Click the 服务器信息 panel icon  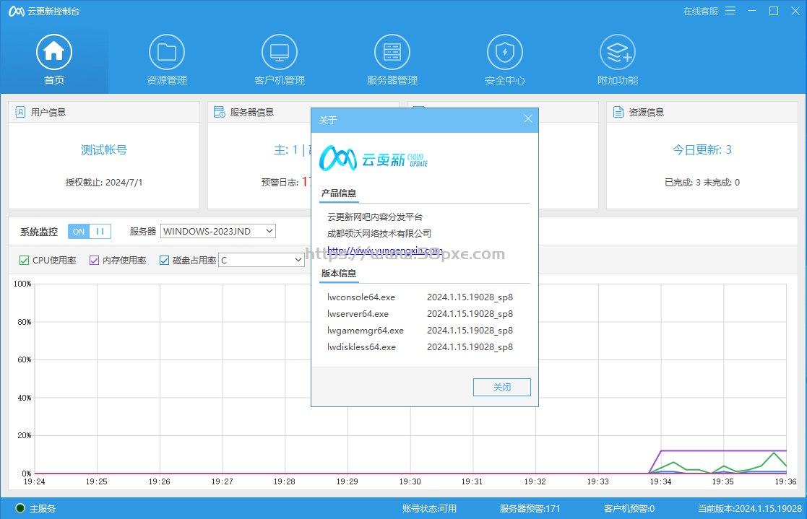click(x=219, y=112)
